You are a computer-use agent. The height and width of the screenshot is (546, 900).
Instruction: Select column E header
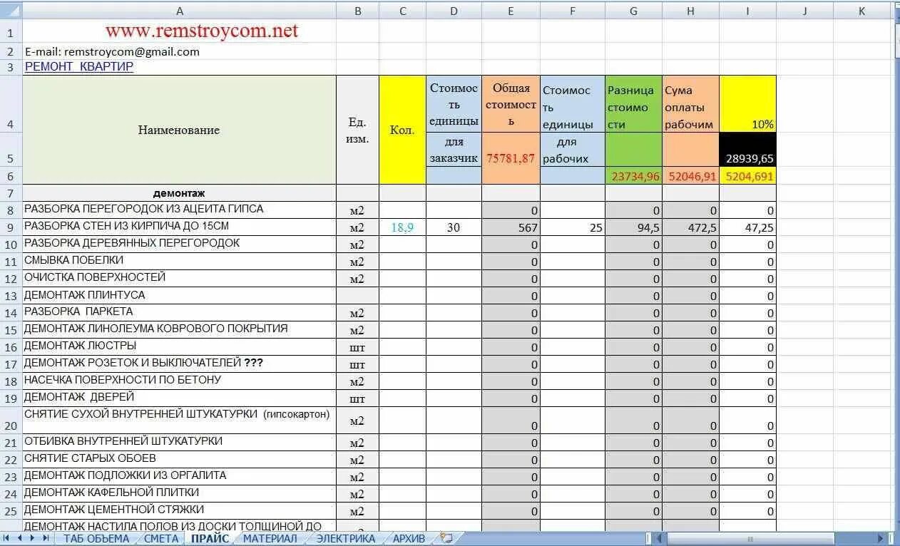click(x=511, y=11)
